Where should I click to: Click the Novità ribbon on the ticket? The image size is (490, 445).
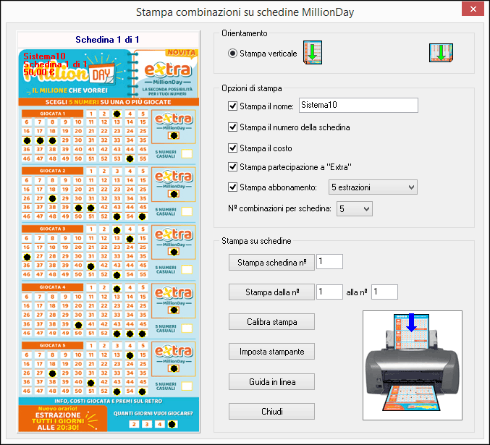[181, 53]
